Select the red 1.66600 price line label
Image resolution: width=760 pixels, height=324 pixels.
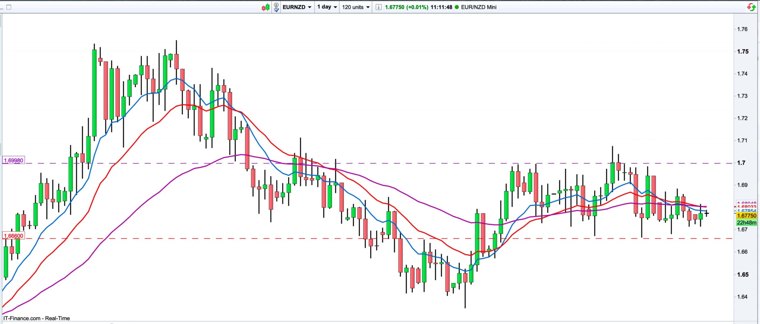pos(13,236)
